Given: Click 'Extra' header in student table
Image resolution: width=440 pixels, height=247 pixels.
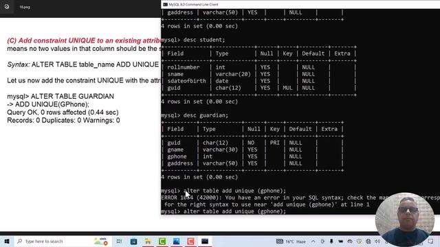Looking at the screenshot, I should 342,54.
